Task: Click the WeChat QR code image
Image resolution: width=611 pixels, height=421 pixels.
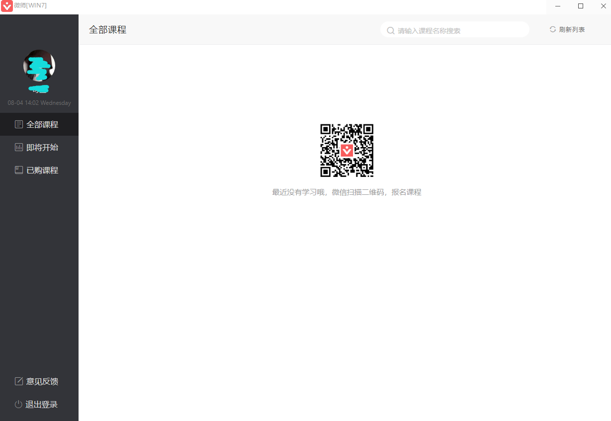Action: [x=347, y=150]
